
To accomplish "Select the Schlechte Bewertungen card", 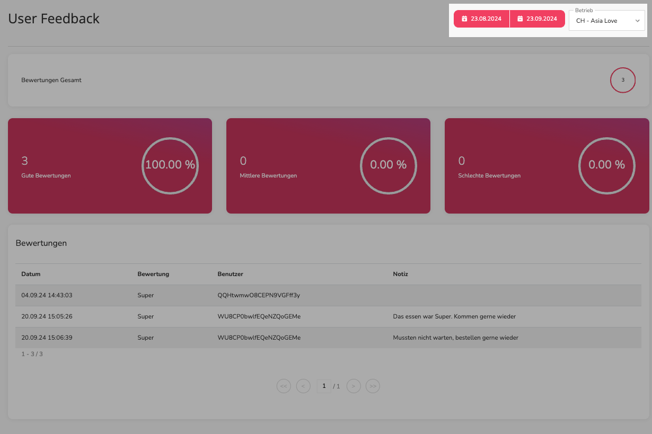I will [547, 166].
